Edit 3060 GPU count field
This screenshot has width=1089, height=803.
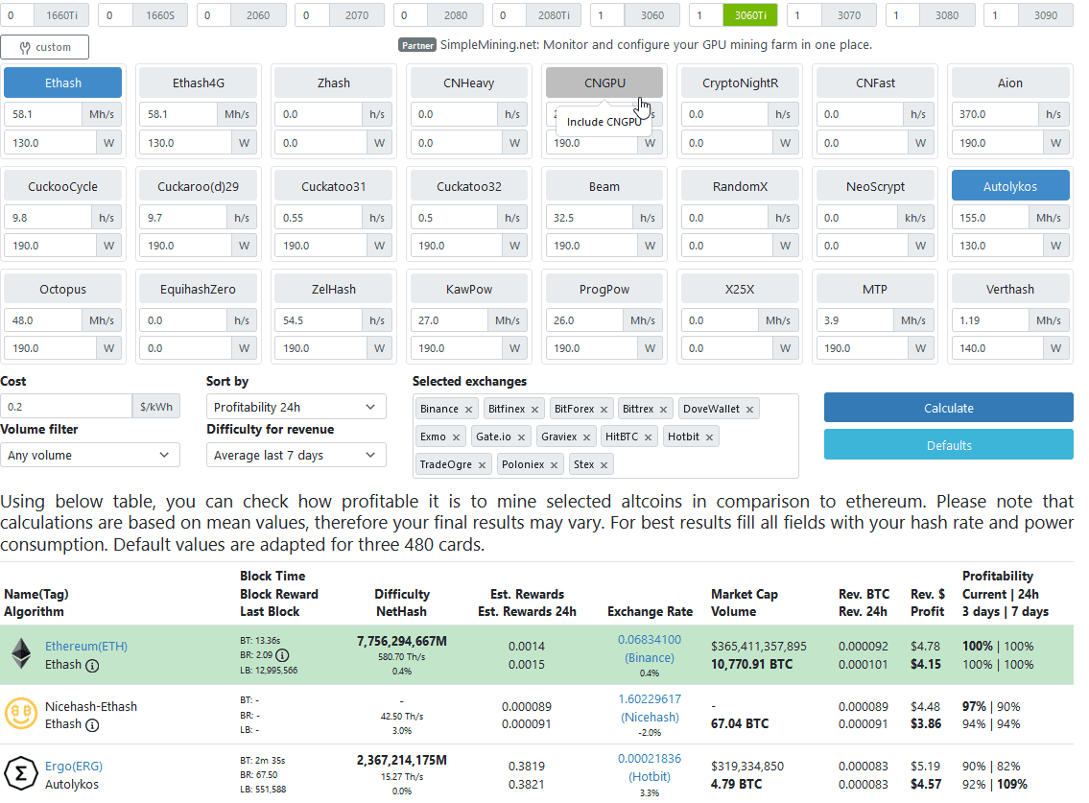(x=607, y=15)
